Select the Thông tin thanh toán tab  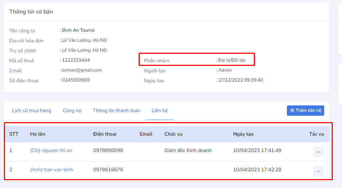116,111
